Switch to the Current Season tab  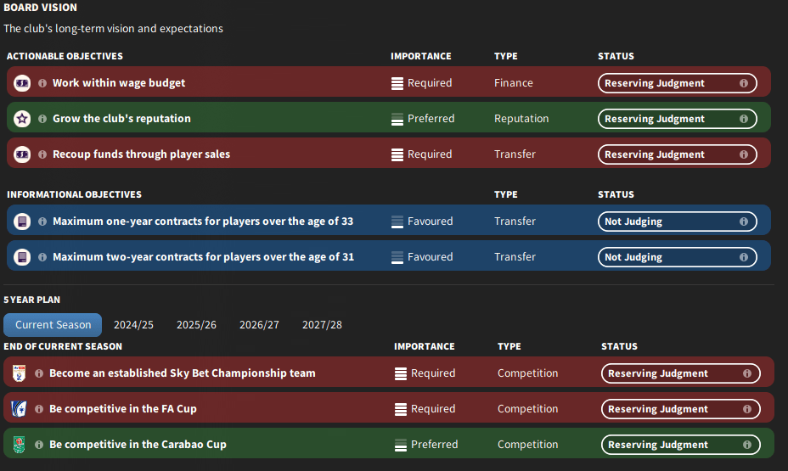[53, 325]
